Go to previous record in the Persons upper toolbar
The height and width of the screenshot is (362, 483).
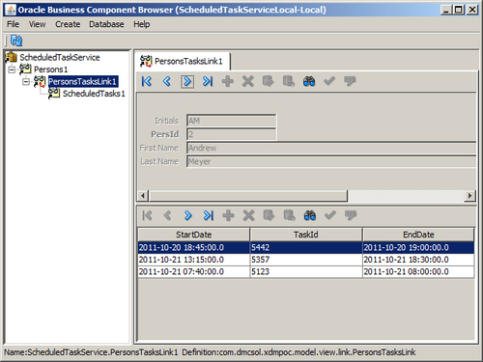point(167,81)
